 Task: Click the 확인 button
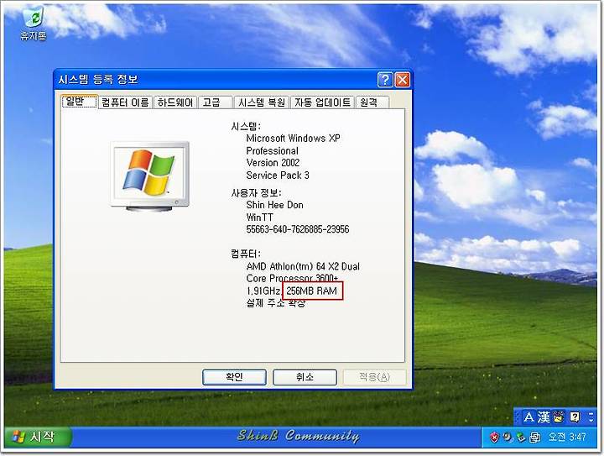coord(234,377)
